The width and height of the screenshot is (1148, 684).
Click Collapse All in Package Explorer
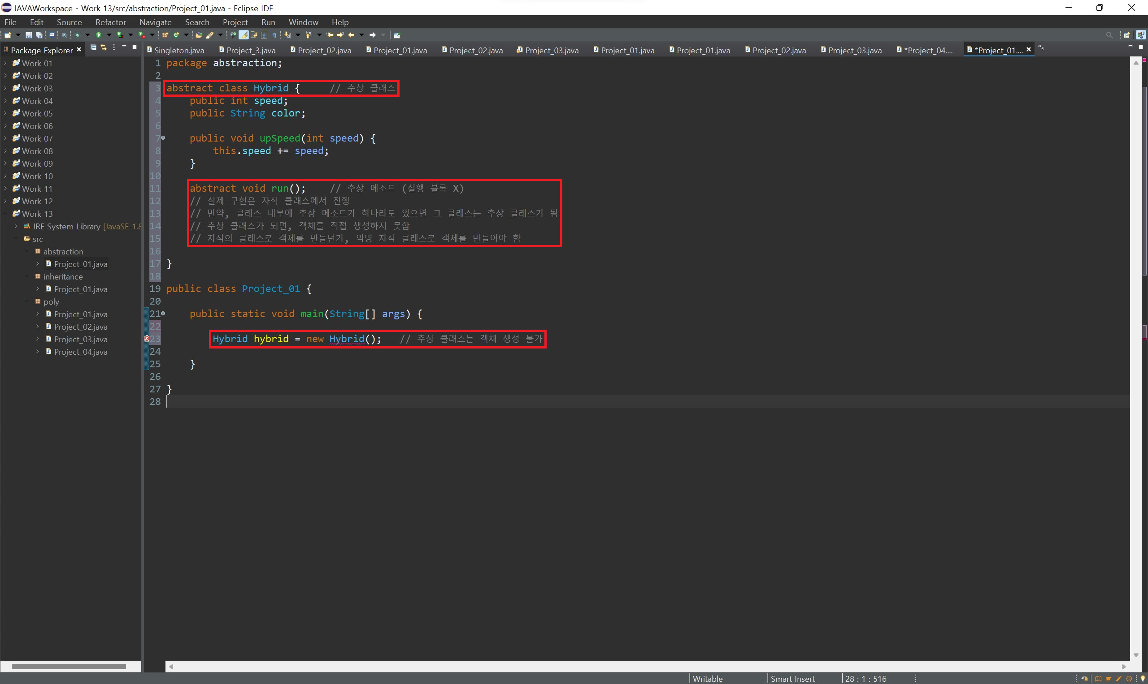[x=93, y=47]
